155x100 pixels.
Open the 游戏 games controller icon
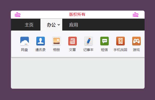tap(136, 41)
